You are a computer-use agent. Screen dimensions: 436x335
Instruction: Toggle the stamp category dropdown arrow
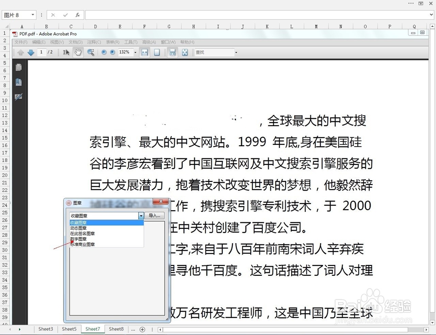(x=141, y=216)
